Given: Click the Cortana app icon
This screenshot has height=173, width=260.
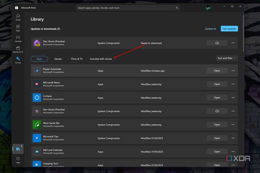Looking at the screenshot, I should [x=37, y=98].
